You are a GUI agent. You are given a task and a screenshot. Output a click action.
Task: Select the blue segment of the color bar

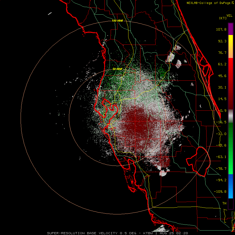point(231,186)
